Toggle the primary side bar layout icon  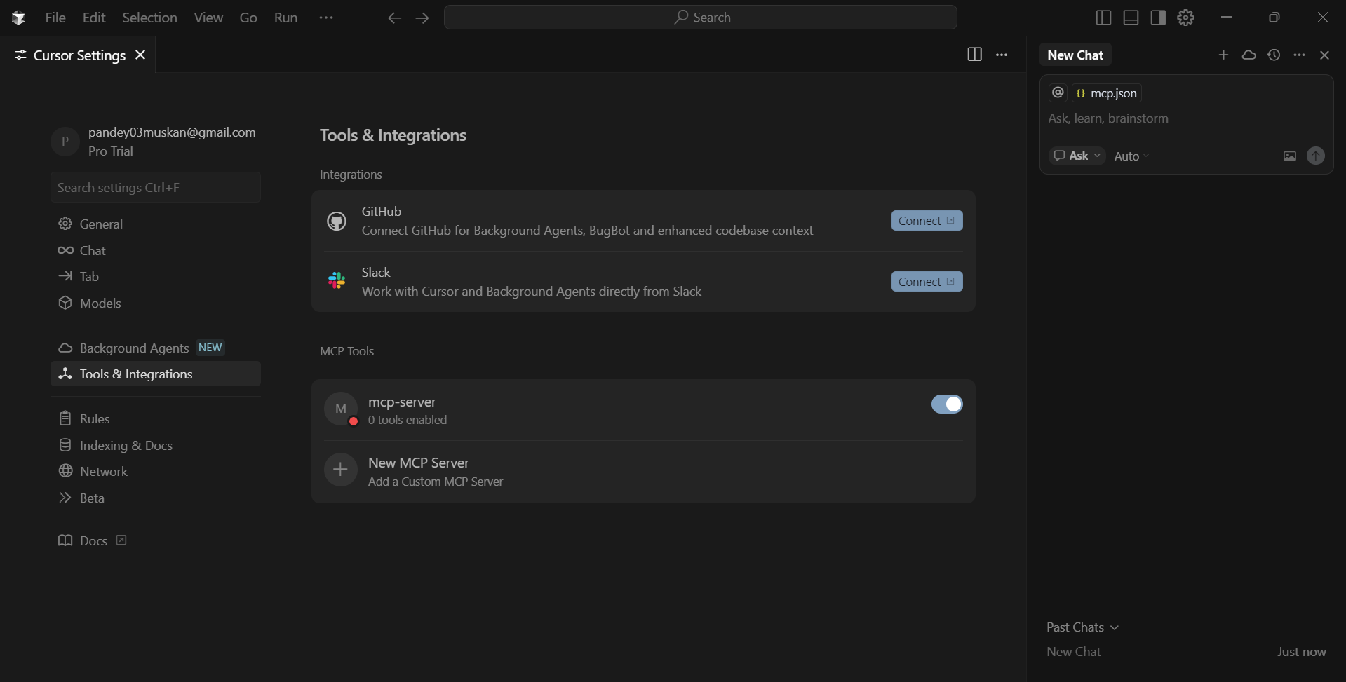pyautogui.click(x=1103, y=18)
